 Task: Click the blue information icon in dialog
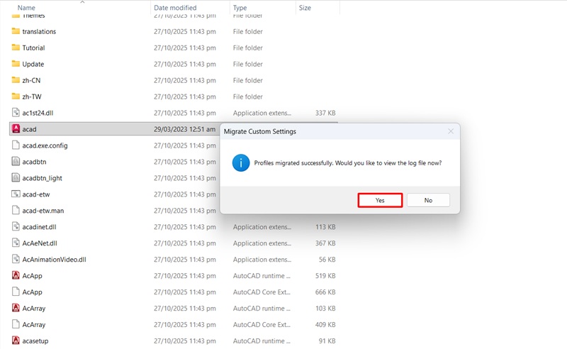click(240, 162)
